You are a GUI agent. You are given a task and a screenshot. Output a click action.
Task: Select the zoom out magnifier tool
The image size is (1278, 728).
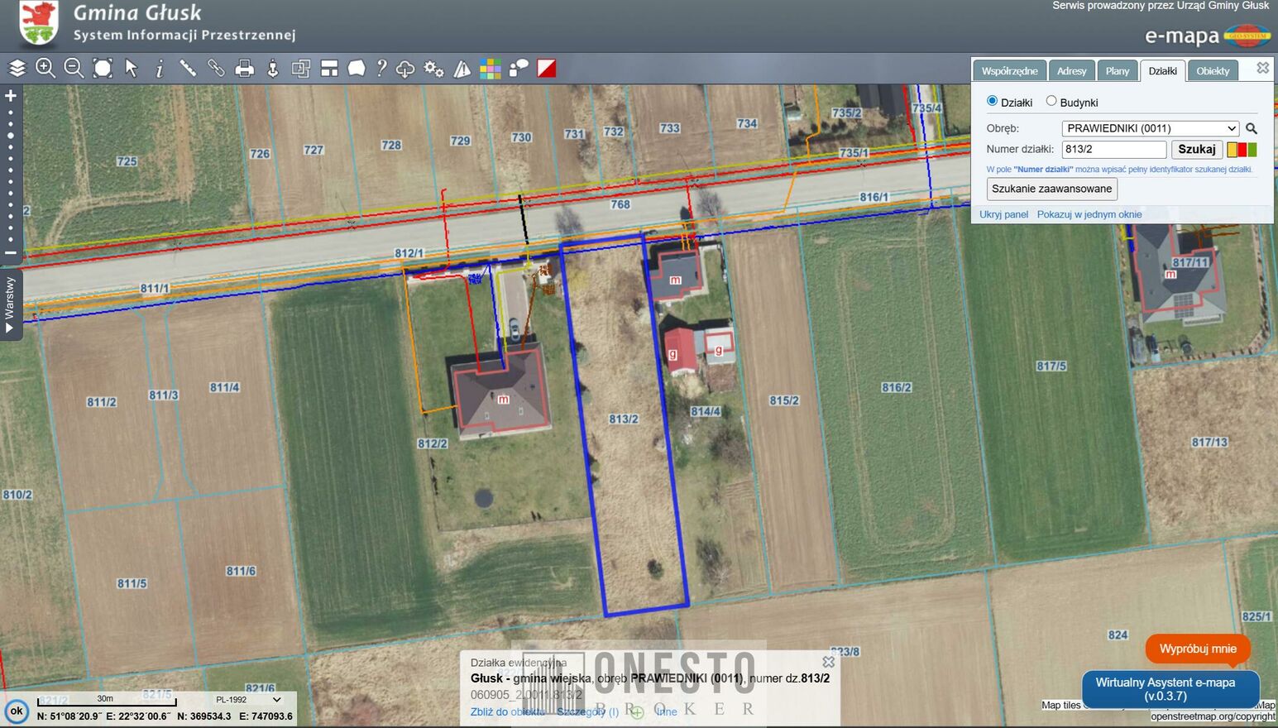pyautogui.click(x=74, y=69)
